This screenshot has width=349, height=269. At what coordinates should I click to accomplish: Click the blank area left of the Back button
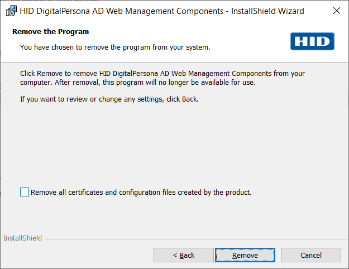click(x=78, y=255)
